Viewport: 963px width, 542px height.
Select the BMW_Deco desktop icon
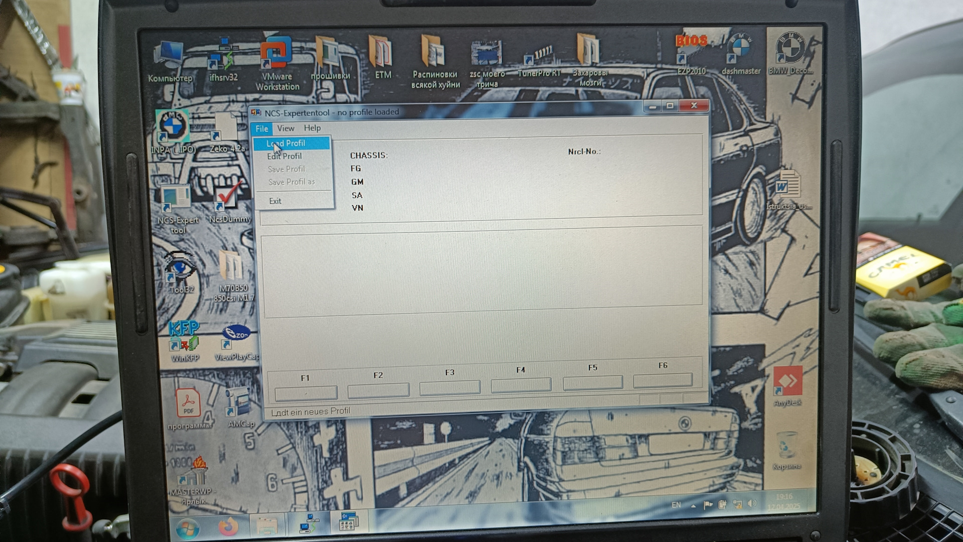(x=790, y=52)
